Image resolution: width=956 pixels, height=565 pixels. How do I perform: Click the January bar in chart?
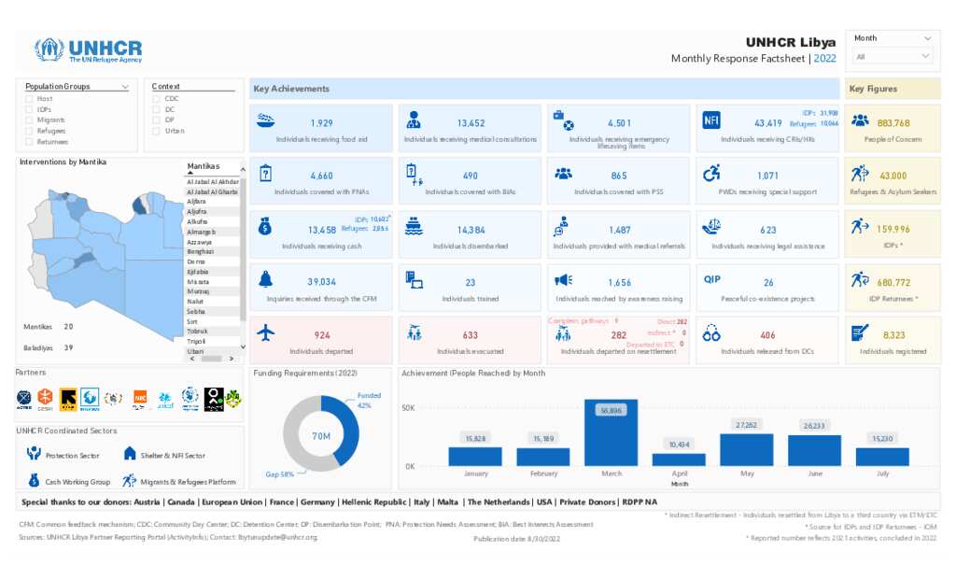click(x=475, y=457)
